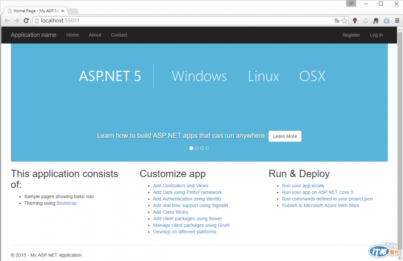Open the About nav item
Image resolution: width=403 pixels, height=261 pixels.
tap(95, 35)
